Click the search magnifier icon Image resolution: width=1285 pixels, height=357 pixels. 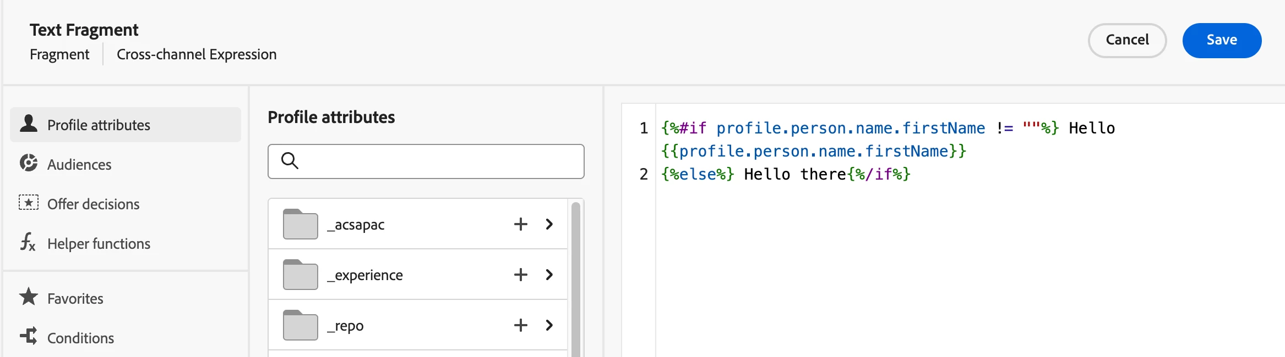[290, 160]
